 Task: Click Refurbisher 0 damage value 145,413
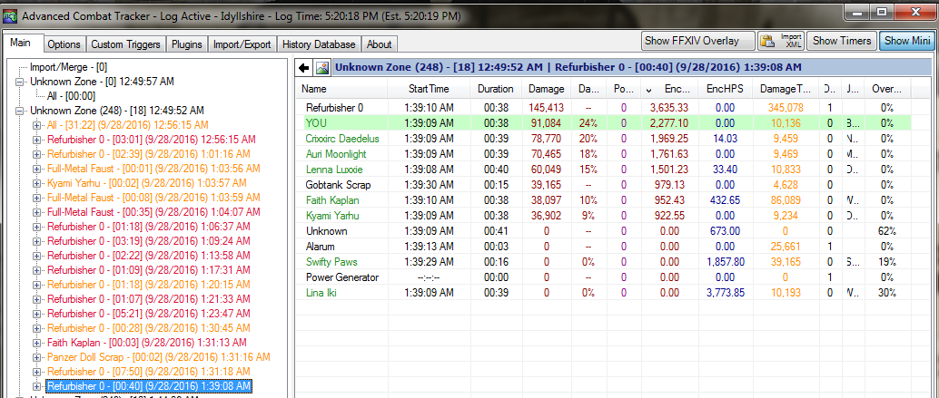tap(546, 108)
